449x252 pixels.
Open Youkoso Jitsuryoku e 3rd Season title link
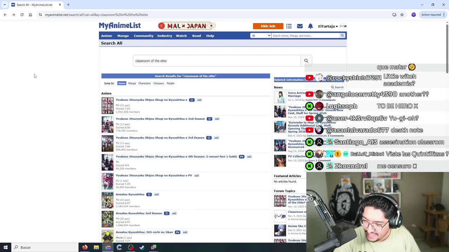click(160, 138)
